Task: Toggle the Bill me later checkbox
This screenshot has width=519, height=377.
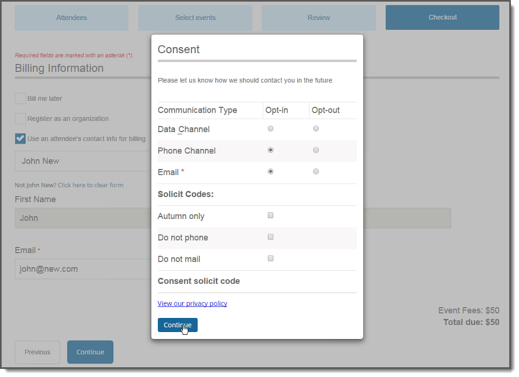Action: tap(20, 99)
